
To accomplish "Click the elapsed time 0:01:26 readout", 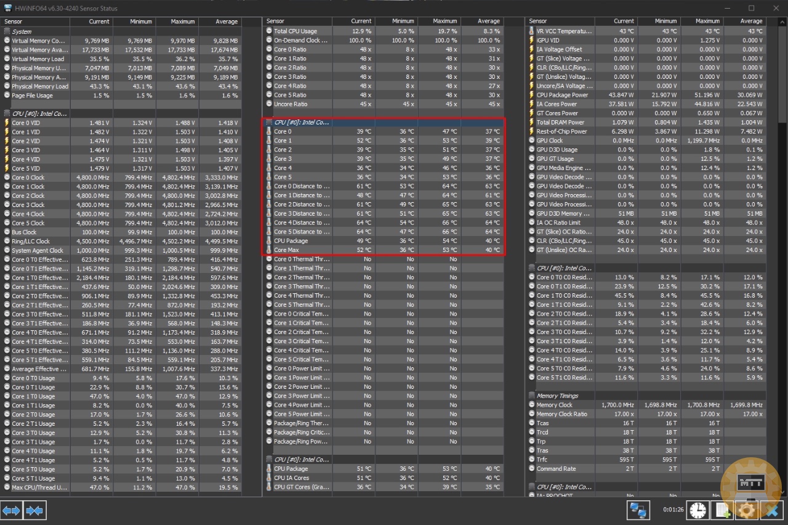I will coord(673,510).
